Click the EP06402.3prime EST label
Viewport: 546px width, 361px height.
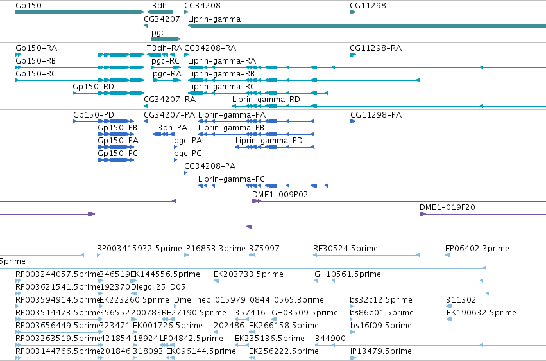(x=477, y=249)
